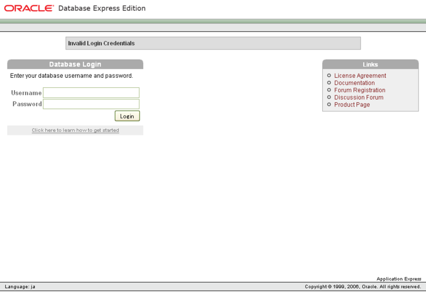The width and height of the screenshot is (426, 308).
Task: Click the 'Language: ja' footer text
Action: click(x=20, y=287)
